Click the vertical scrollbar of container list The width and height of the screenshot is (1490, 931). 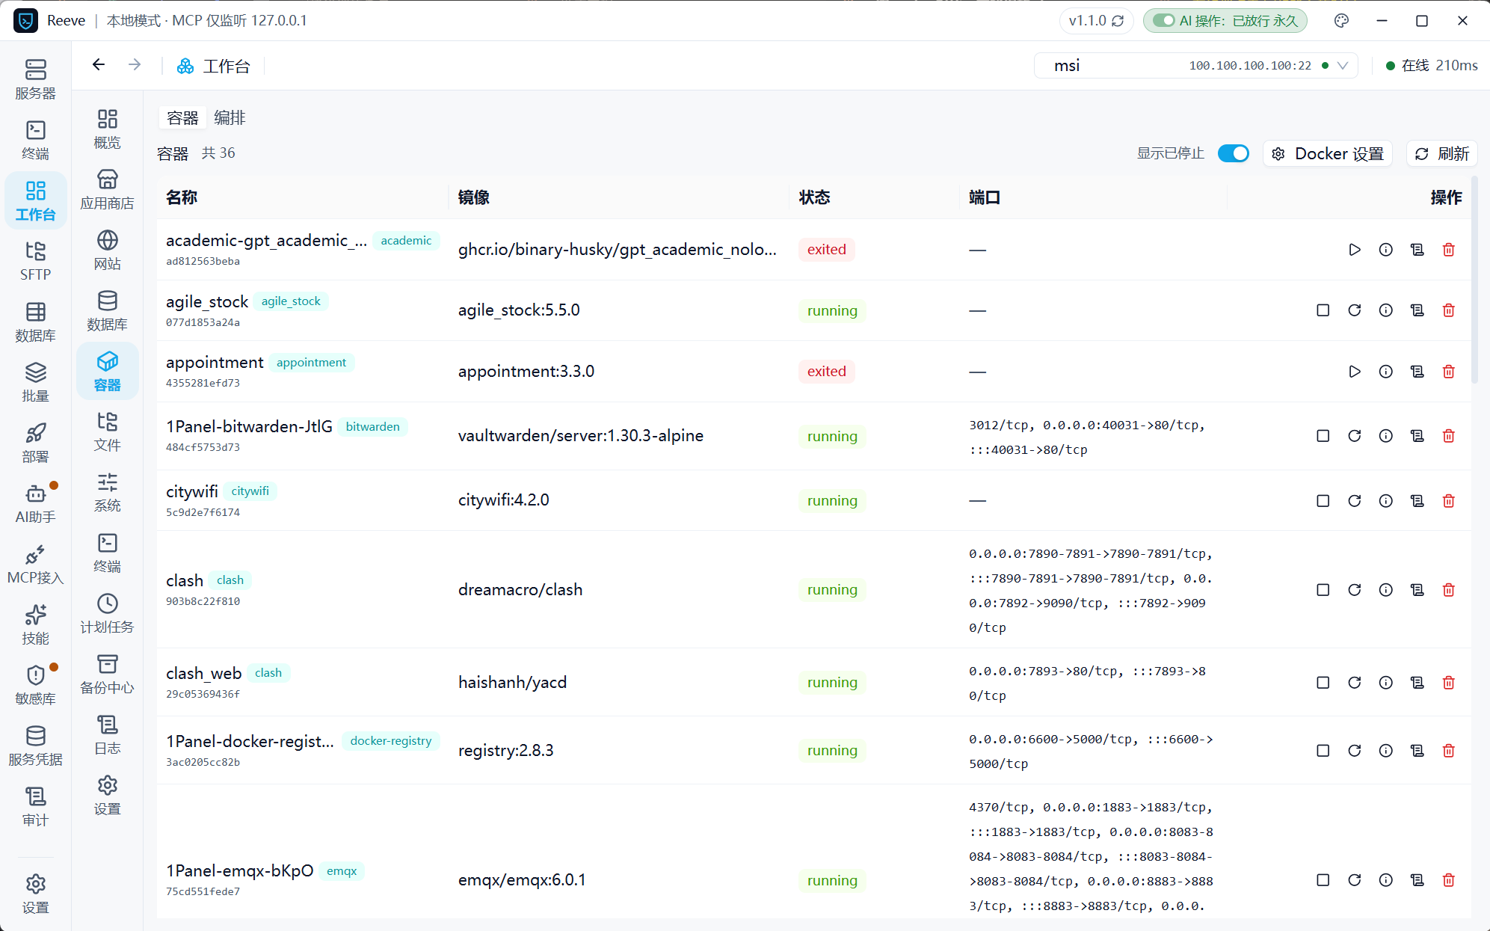[x=1474, y=280]
